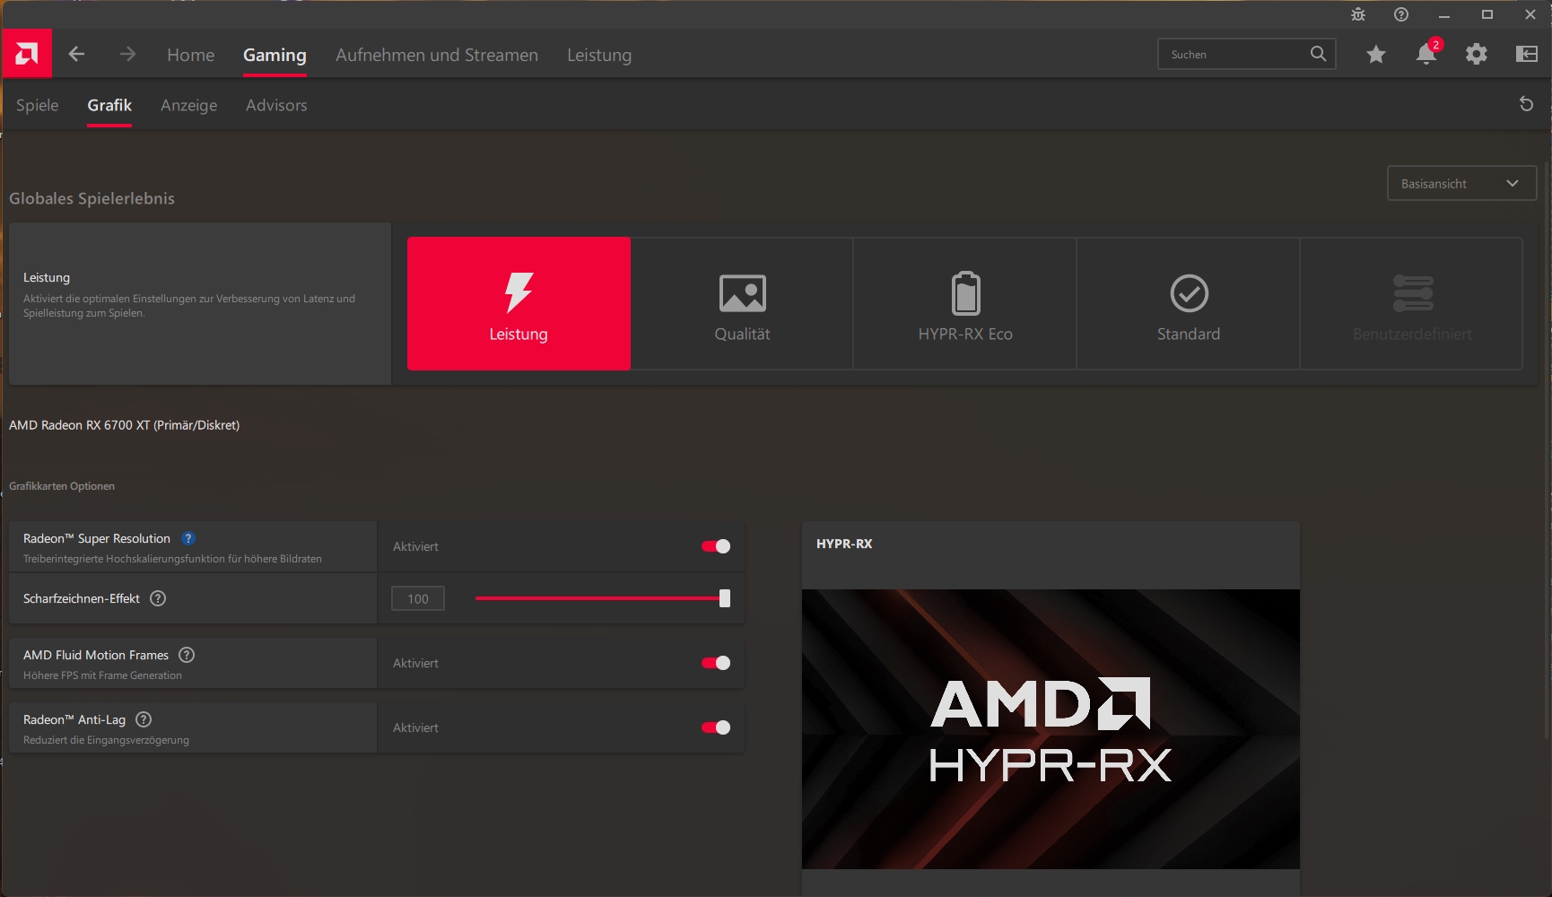Switch to the Grafik sub-tab
Viewport: 1552px width, 897px height.
tap(109, 105)
